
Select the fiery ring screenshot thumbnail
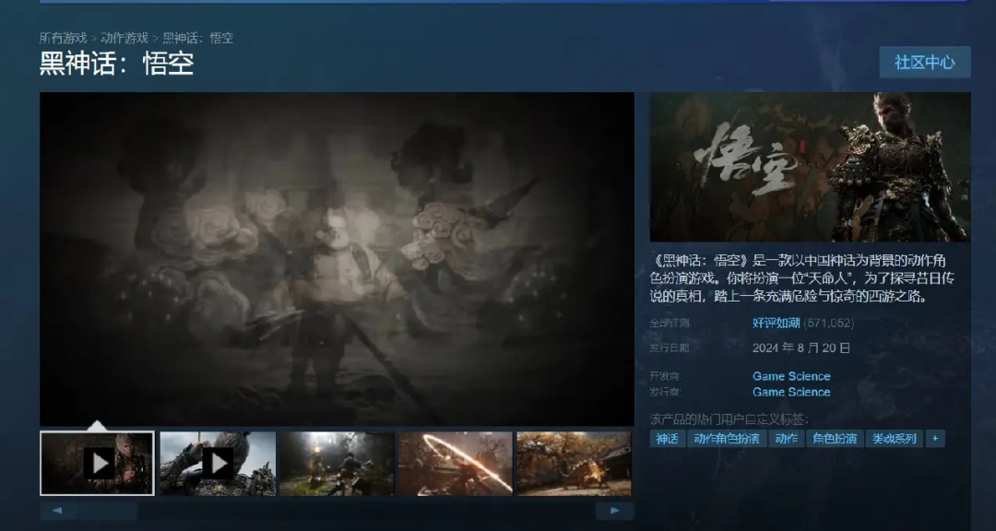click(455, 463)
